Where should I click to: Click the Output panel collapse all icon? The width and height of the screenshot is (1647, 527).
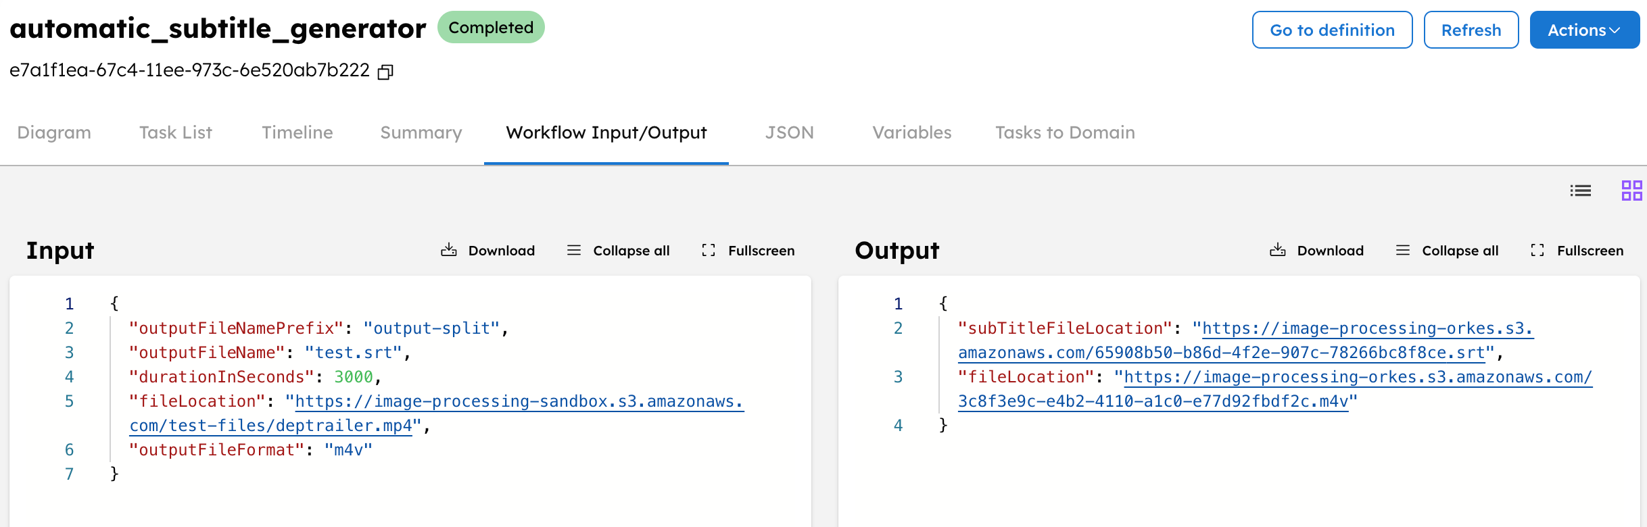click(x=1403, y=250)
